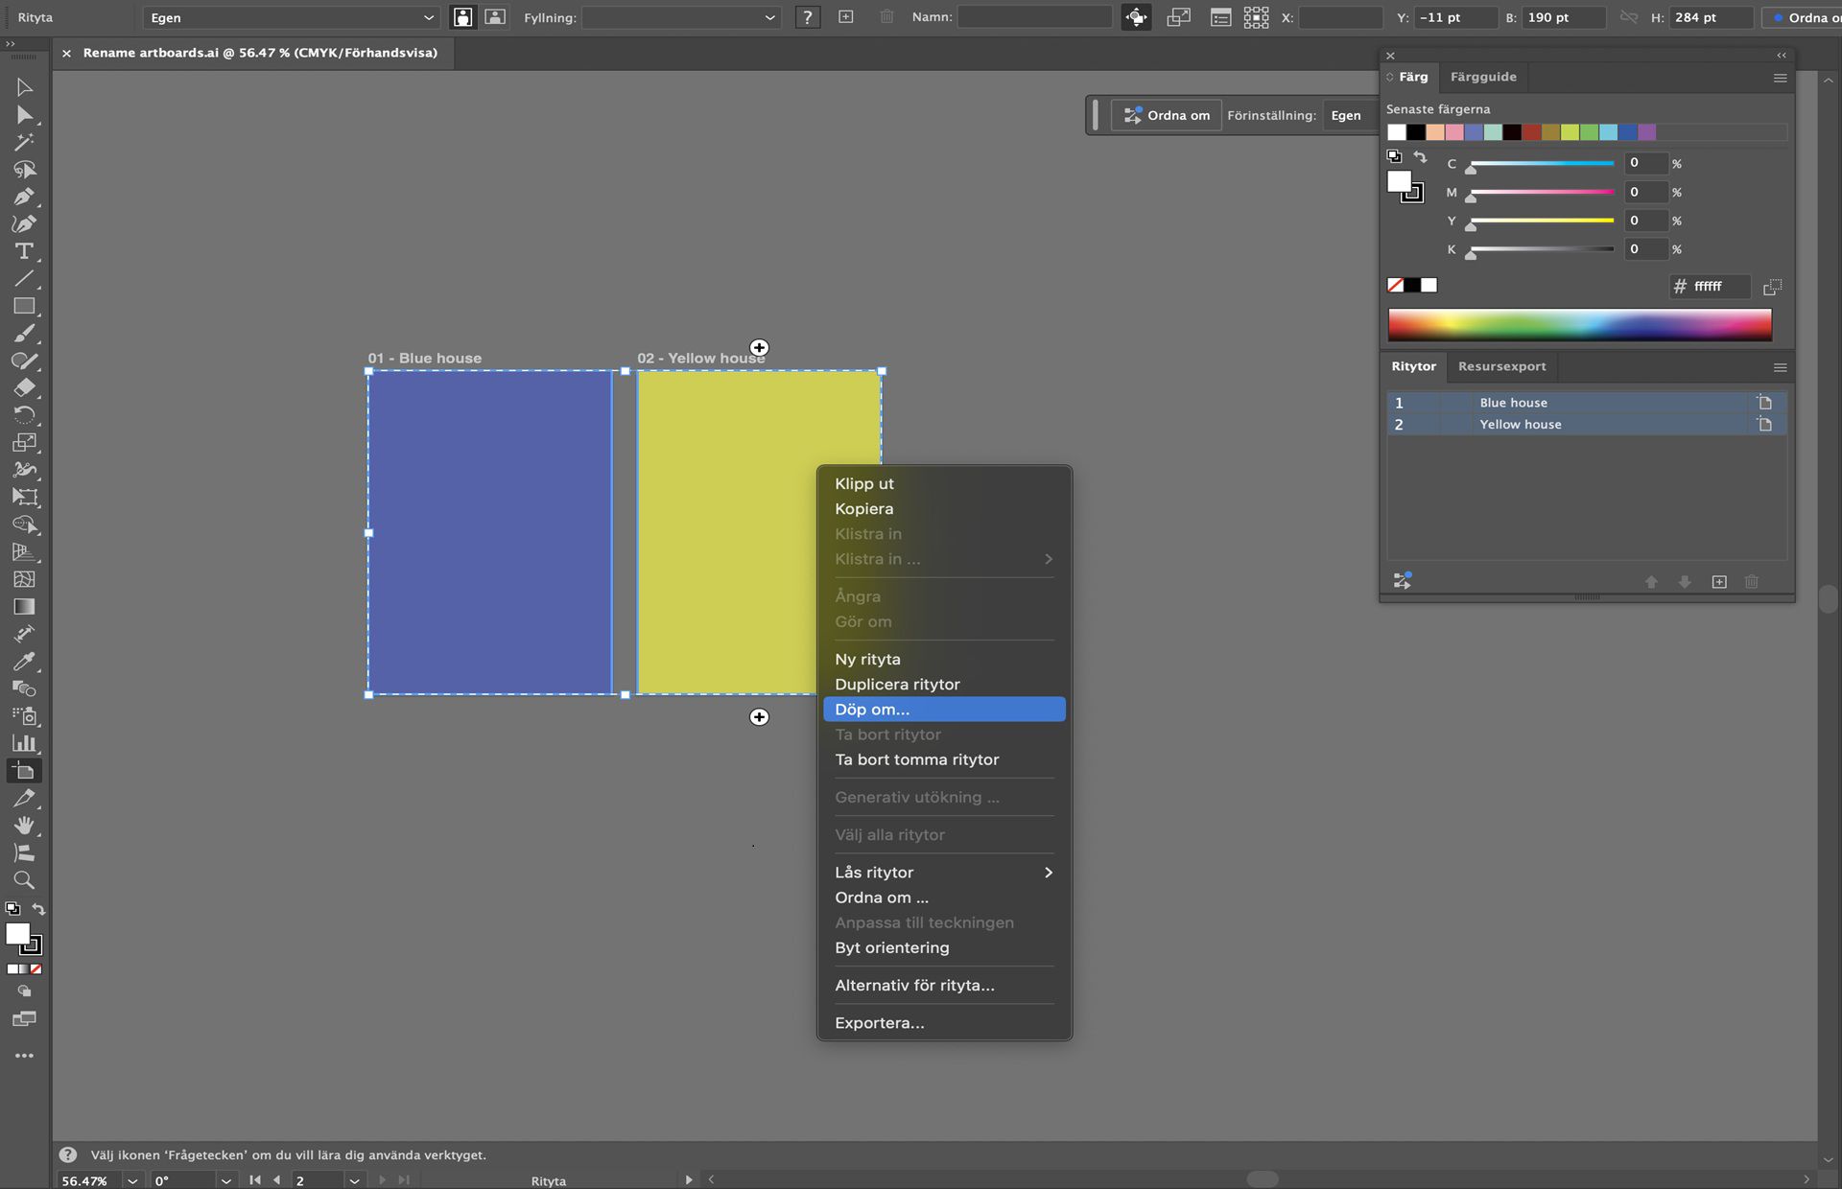Set portrait orientation in the control bar
Image resolution: width=1842 pixels, height=1189 pixels.
(462, 17)
